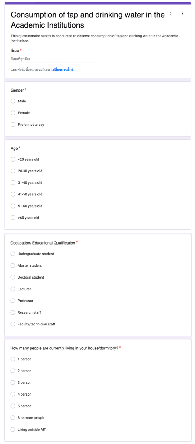Choose 1 person living in house
195x444 pixels.
click(x=13, y=359)
